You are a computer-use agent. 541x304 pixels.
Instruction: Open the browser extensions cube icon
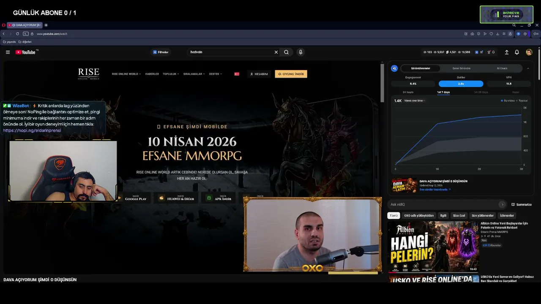(x=525, y=34)
